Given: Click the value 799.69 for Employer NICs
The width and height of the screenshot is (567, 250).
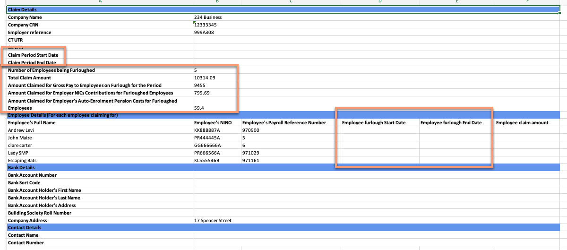Looking at the screenshot, I should (x=202, y=93).
